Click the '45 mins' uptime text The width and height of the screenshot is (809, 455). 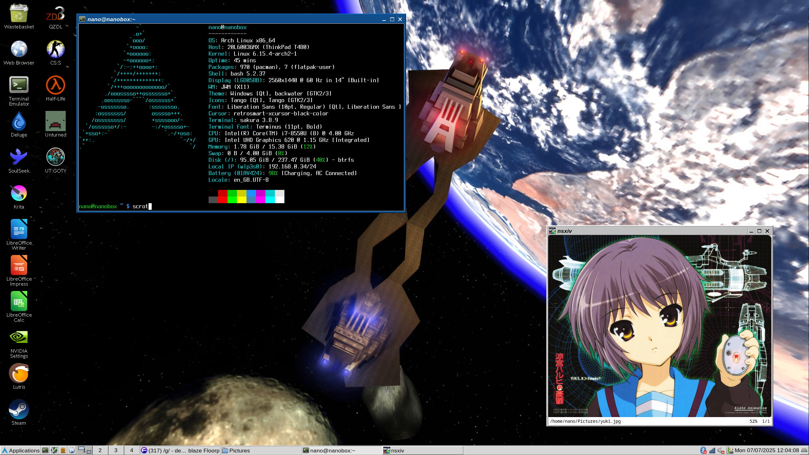(x=245, y=60)
